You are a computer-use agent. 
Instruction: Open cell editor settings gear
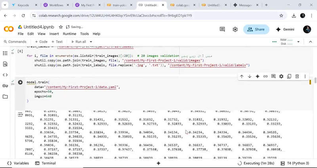[281, 77]
